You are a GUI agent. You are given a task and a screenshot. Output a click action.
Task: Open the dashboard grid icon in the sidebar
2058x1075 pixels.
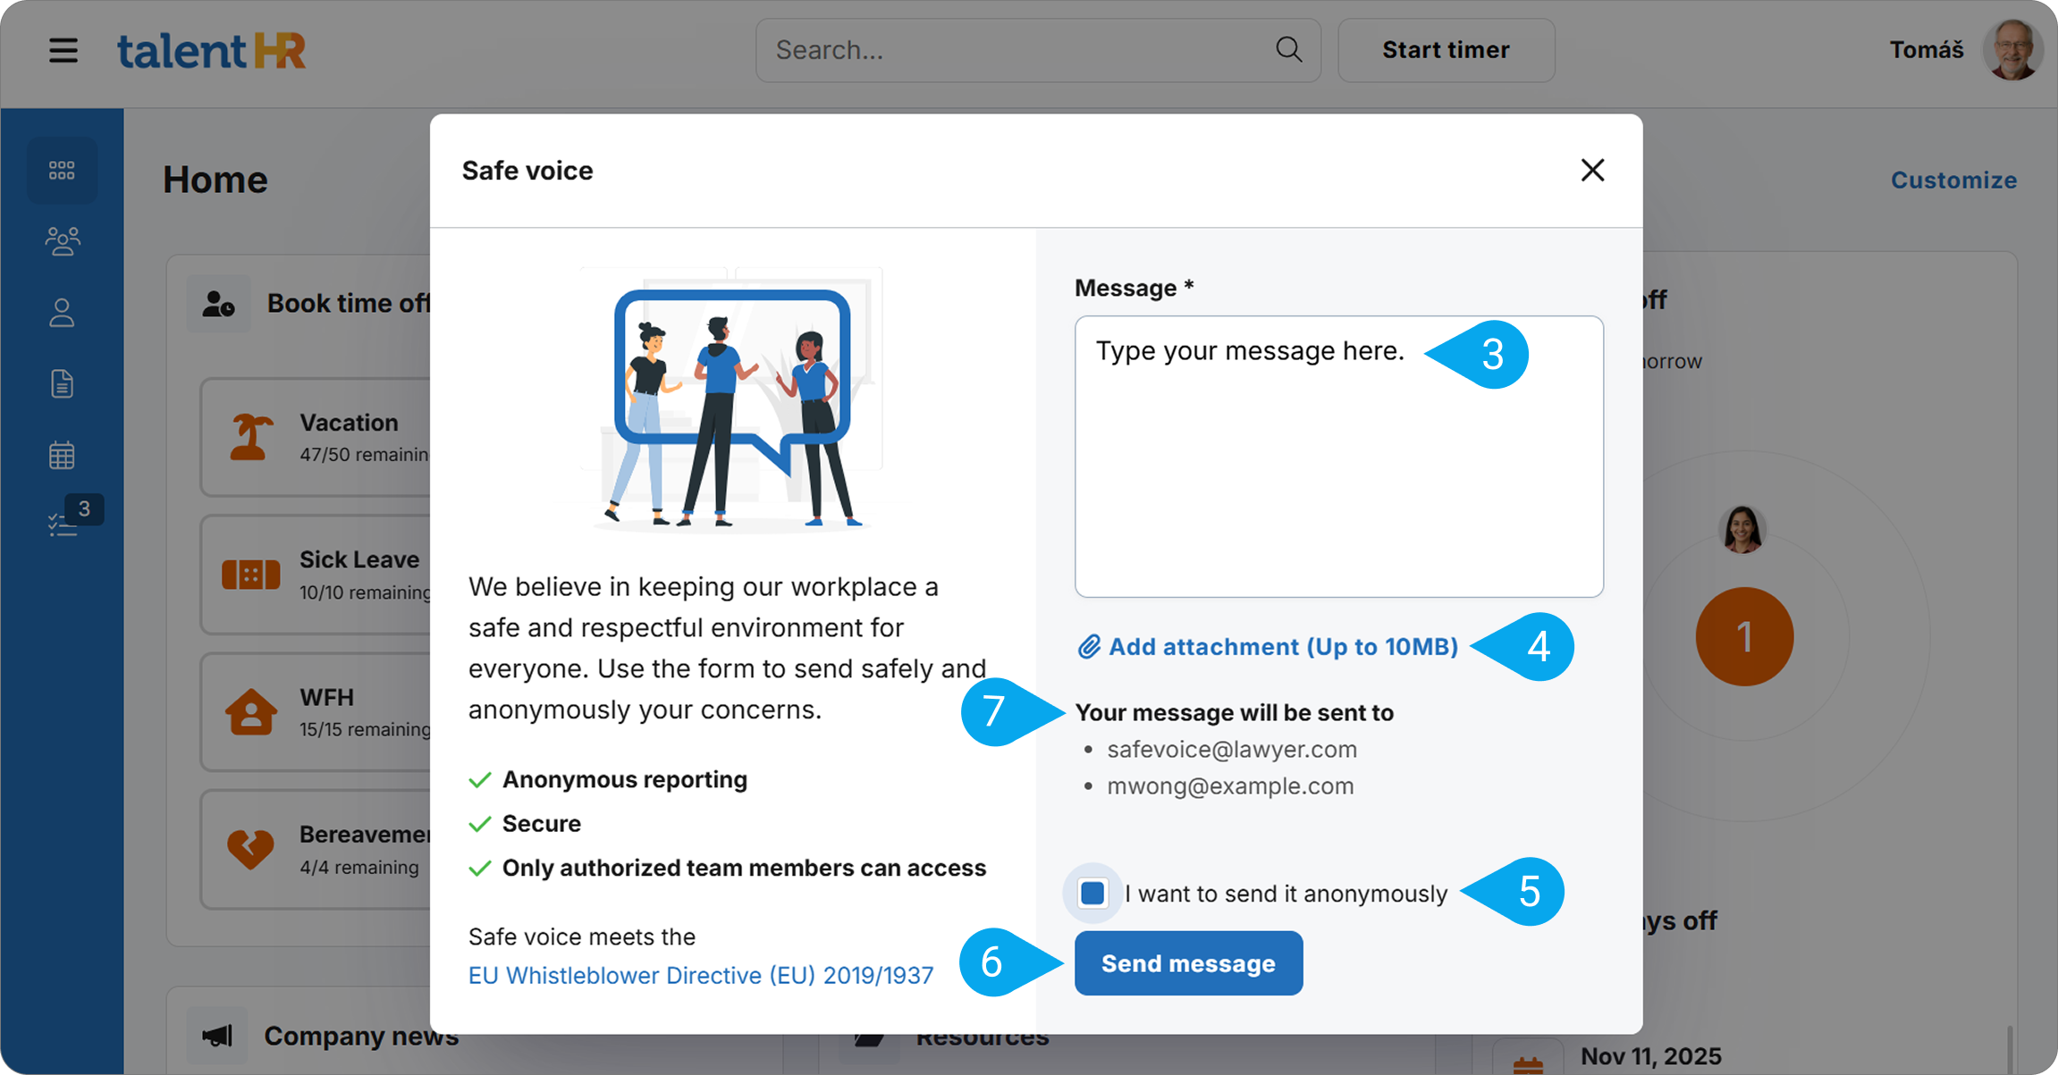pos(62,170)
